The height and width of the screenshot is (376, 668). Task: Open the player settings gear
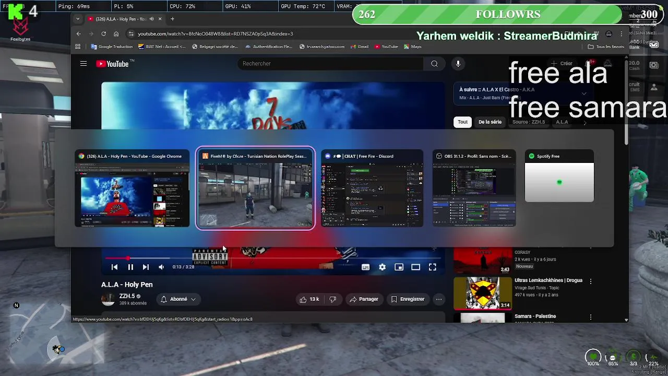[382, 267]
